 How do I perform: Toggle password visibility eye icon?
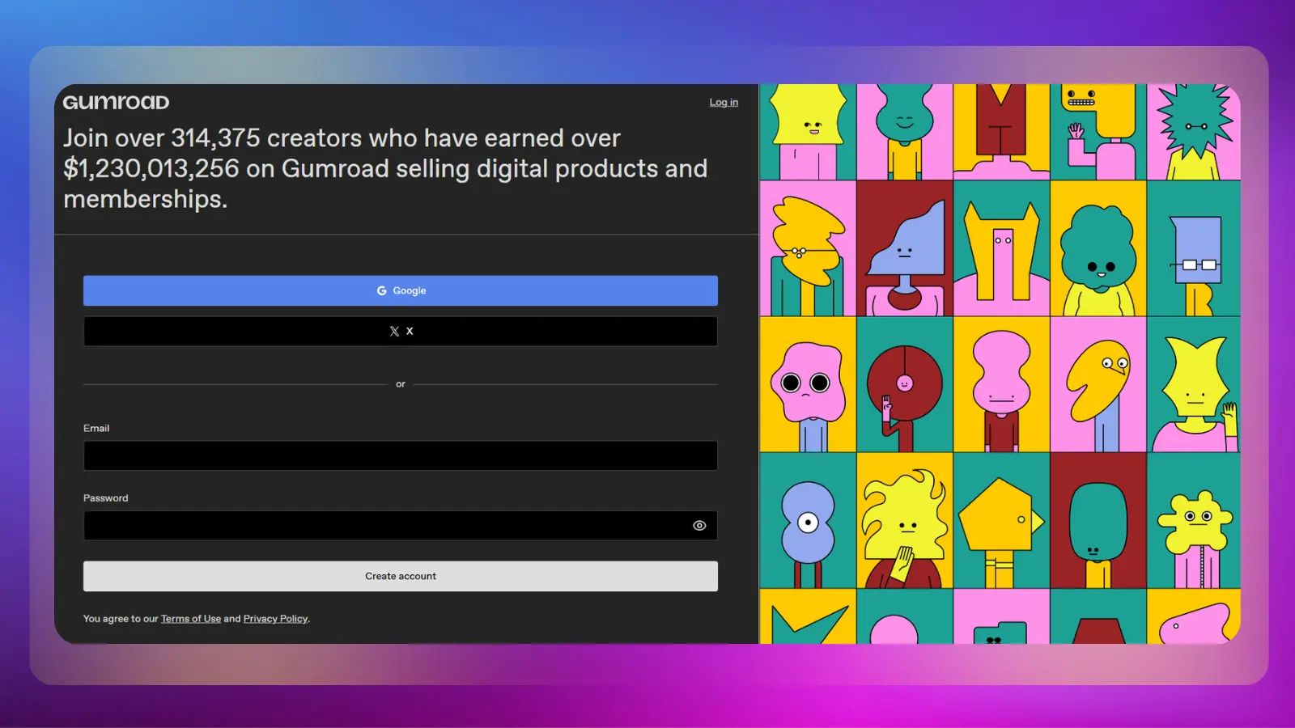(699, 526)
